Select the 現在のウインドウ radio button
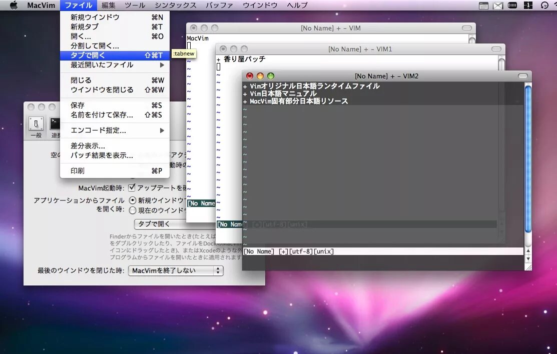The image size is (557, 354). pyautogui.click(x=133, y=210)
